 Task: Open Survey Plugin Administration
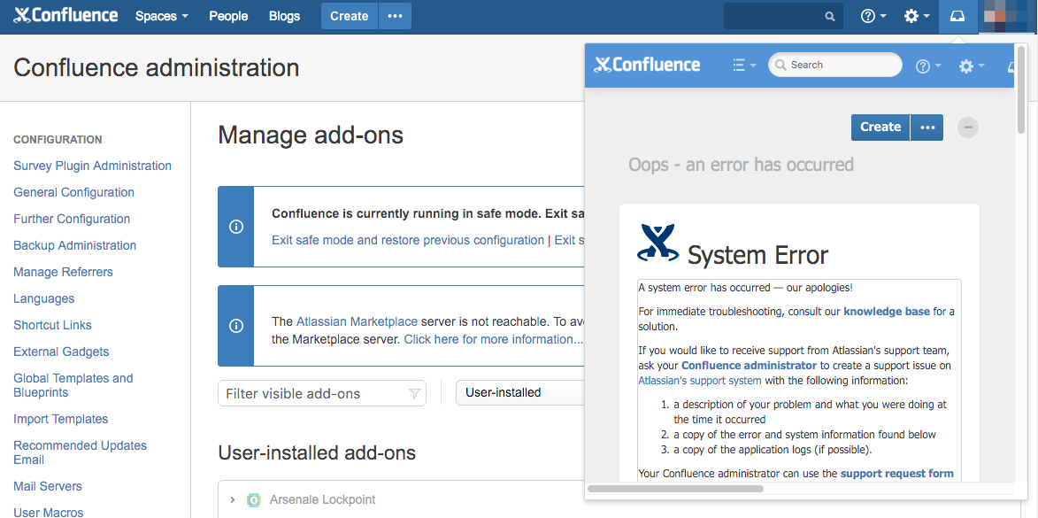pyautogui.click(x=92, y=166)
